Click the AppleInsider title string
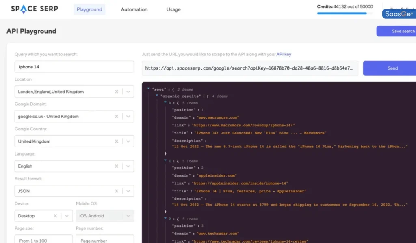 click(x=250, y=191)
